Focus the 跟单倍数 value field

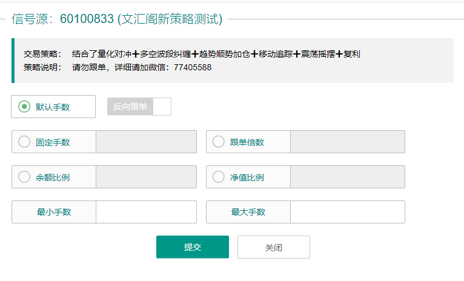click(347, 142)
